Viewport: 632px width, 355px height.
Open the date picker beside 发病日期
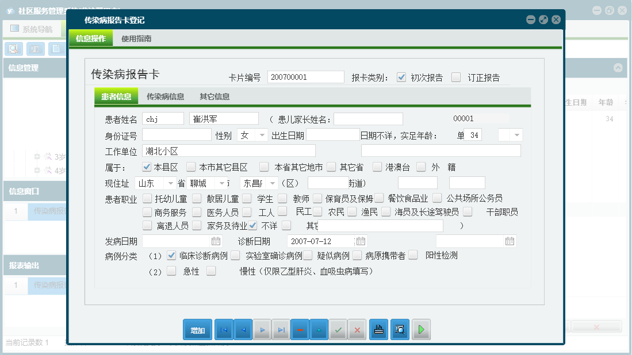(215, 241)
